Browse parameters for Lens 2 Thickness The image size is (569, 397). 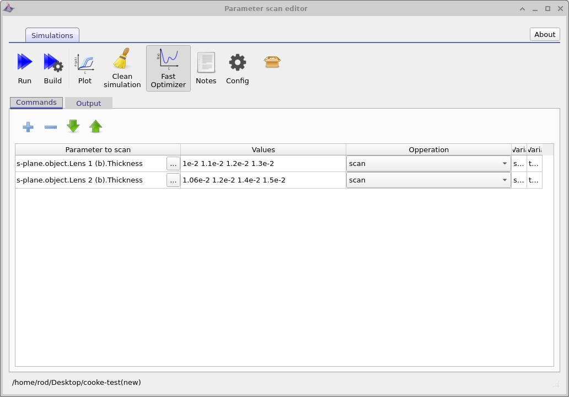point(173,180)
